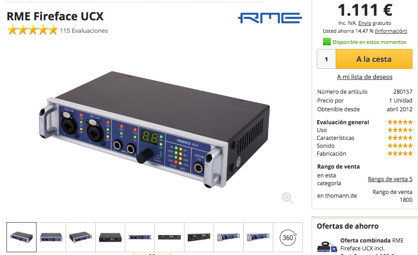
Task: Click the combined offer product icon
Action: coord(327,247)
